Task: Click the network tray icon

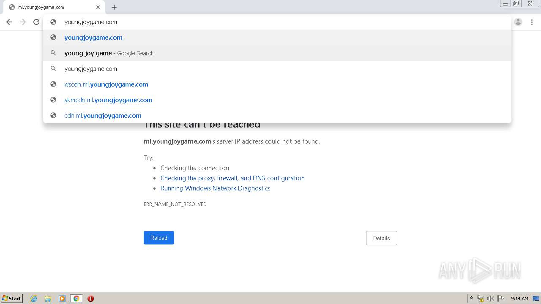Action: (481, 299)
